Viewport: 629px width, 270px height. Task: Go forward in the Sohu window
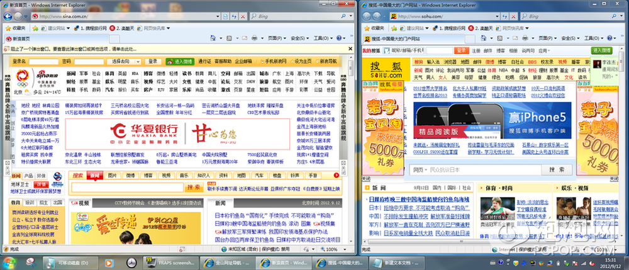point(377,16)
